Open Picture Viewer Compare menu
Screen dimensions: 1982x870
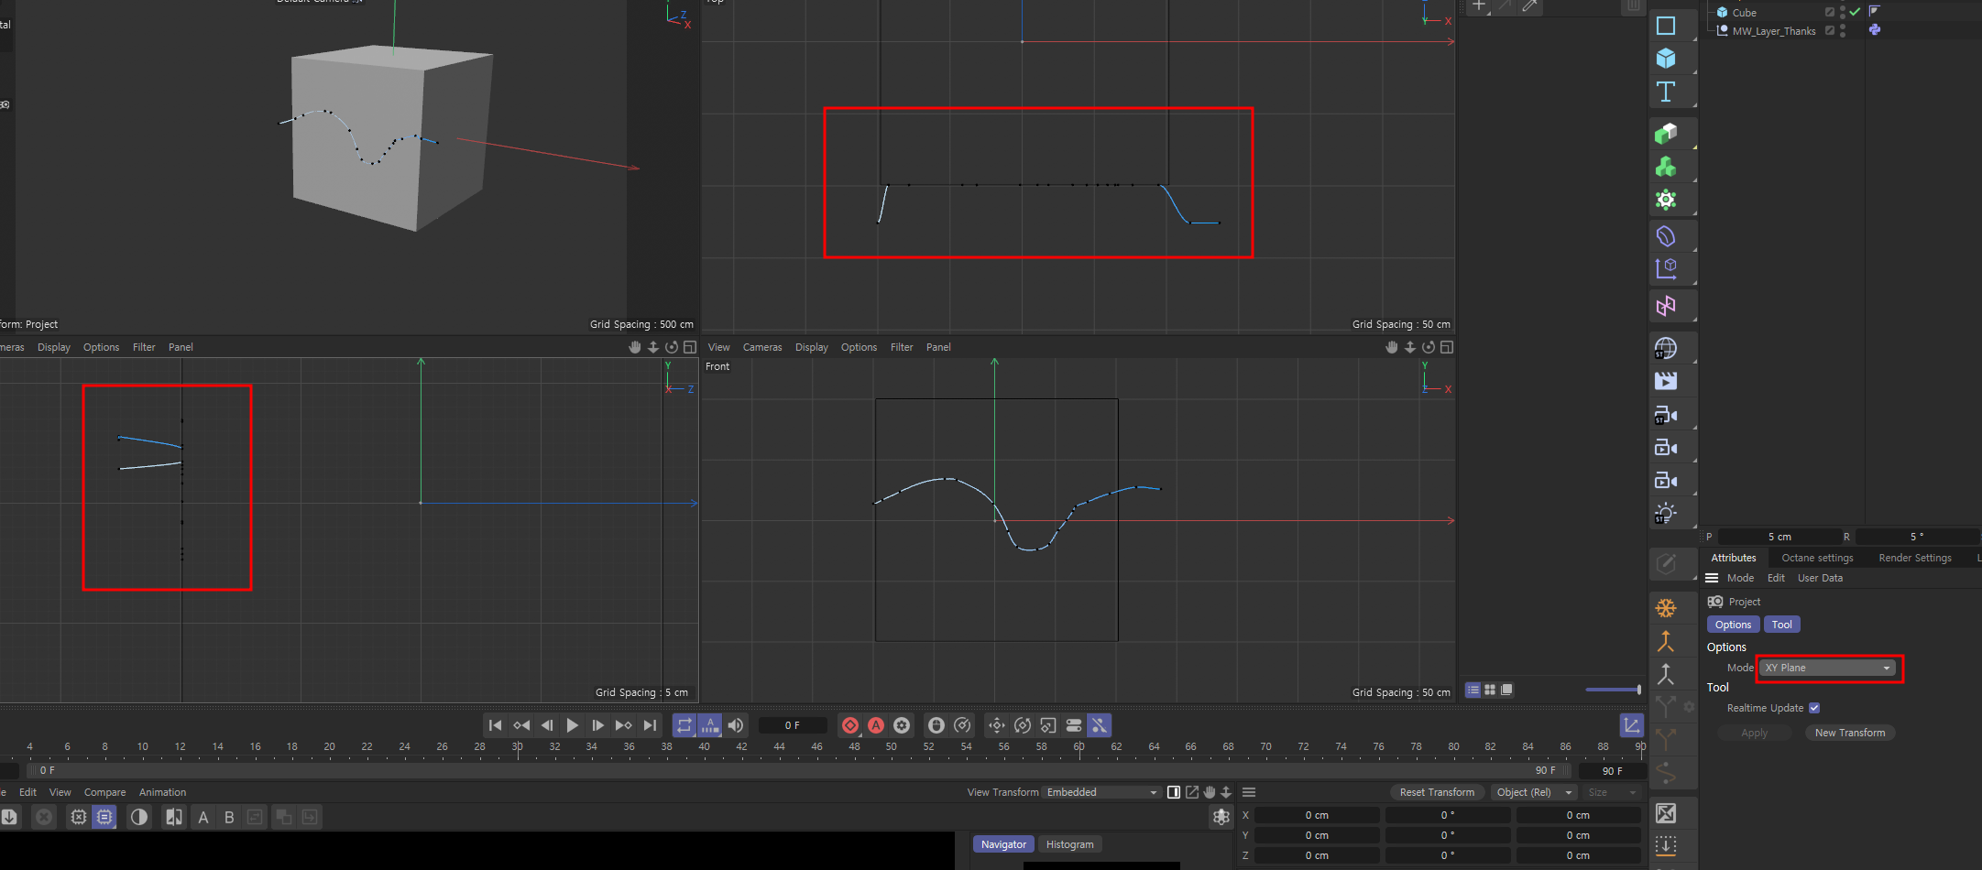click(x=105, y=792)
